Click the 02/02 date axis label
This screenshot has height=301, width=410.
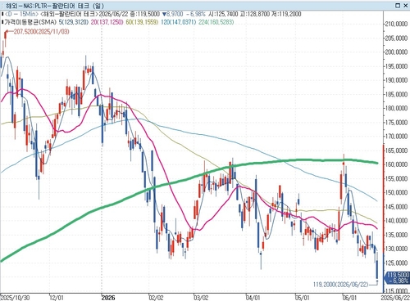(157, 297)
